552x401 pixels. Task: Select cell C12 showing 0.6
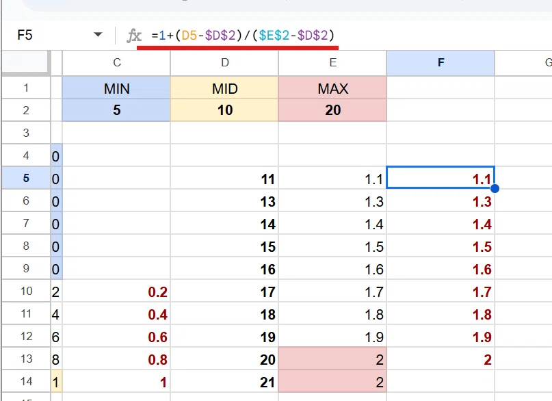pos(116,336)
